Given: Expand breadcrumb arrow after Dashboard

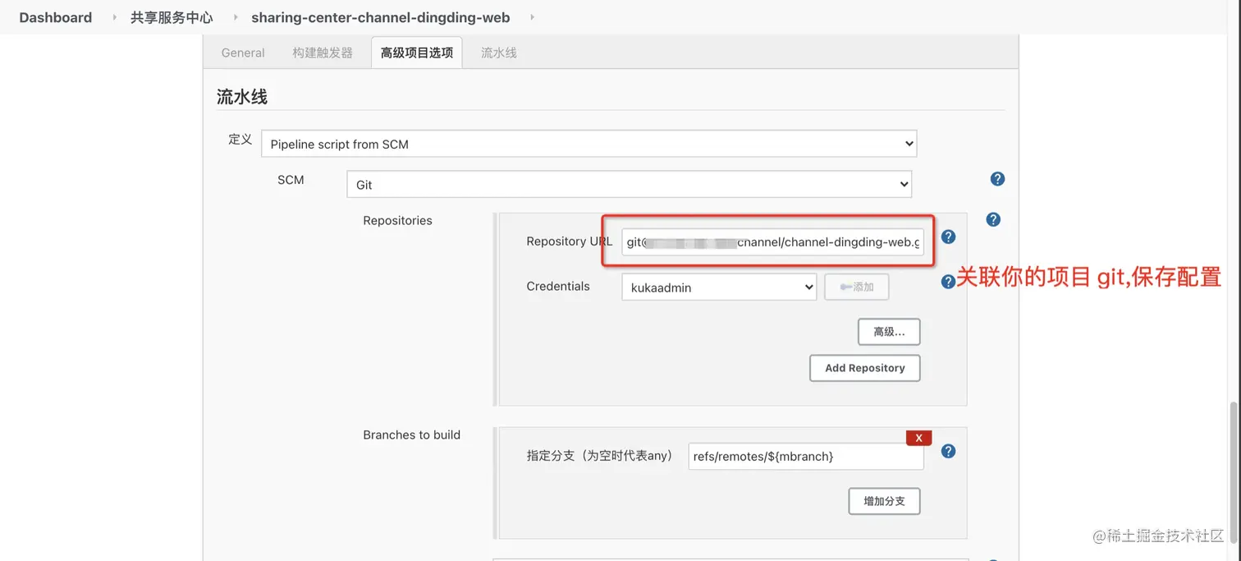Looking at the screenshot, I should pos(115,17).
